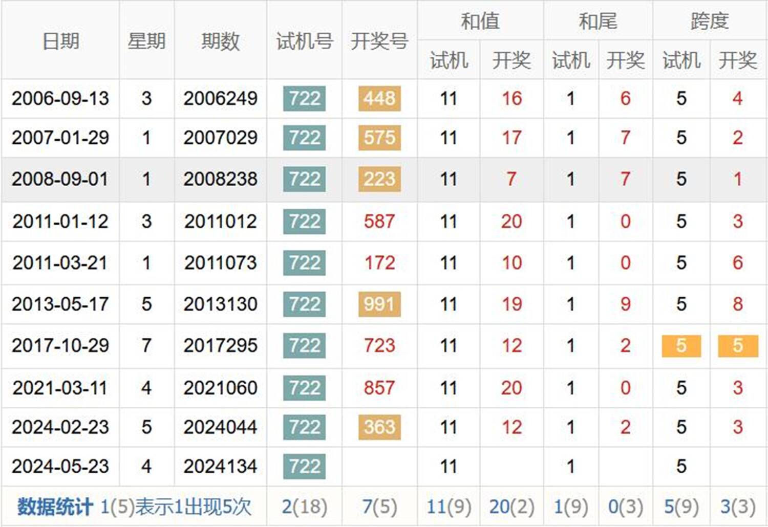Click the red 587 winning number
This screenshot has height=527, width=768.
pos(379,222)
